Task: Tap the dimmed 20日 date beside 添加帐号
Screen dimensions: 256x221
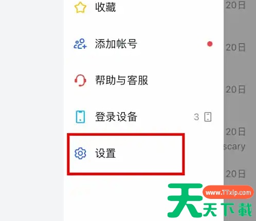Action: (235, 47)
